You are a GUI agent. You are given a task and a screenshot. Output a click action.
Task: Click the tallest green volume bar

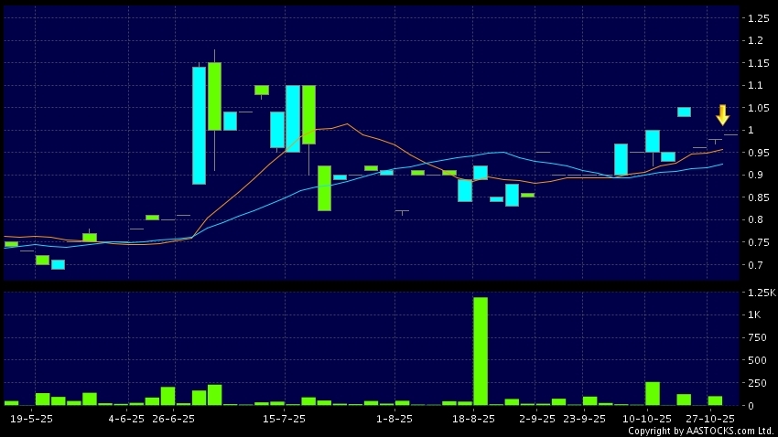481,350
